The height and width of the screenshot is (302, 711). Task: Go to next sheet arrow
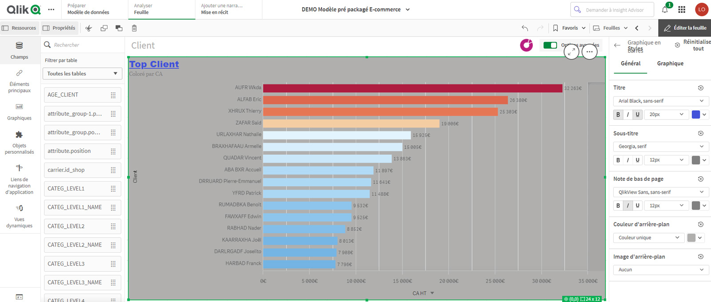(x=650, y=28)
